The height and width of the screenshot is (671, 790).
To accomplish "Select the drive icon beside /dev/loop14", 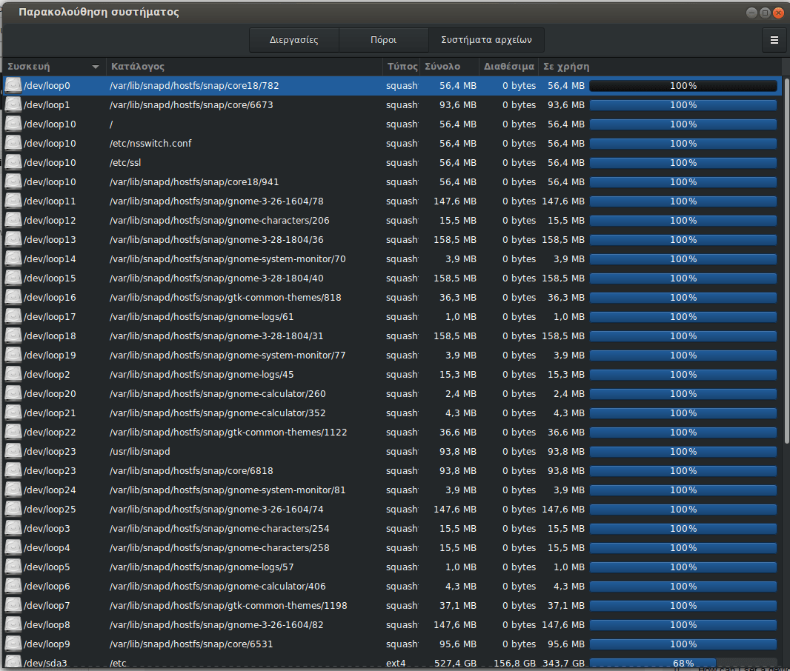I will pyautogui.click(x=13, y=259).
